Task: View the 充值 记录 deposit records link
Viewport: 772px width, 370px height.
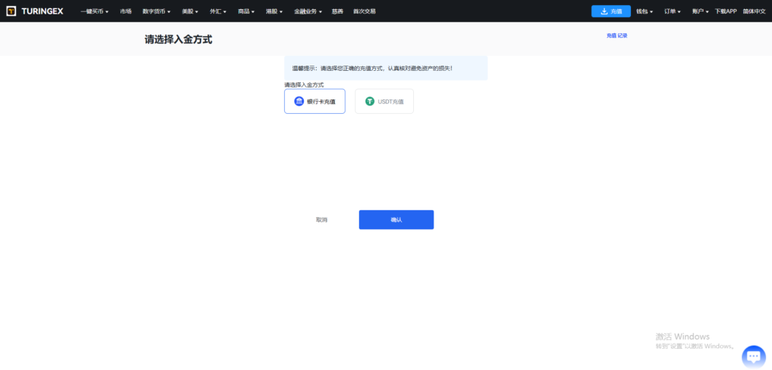Action: point(617,35)
